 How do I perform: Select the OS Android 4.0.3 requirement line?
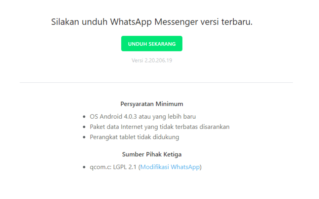coord(143,117)
